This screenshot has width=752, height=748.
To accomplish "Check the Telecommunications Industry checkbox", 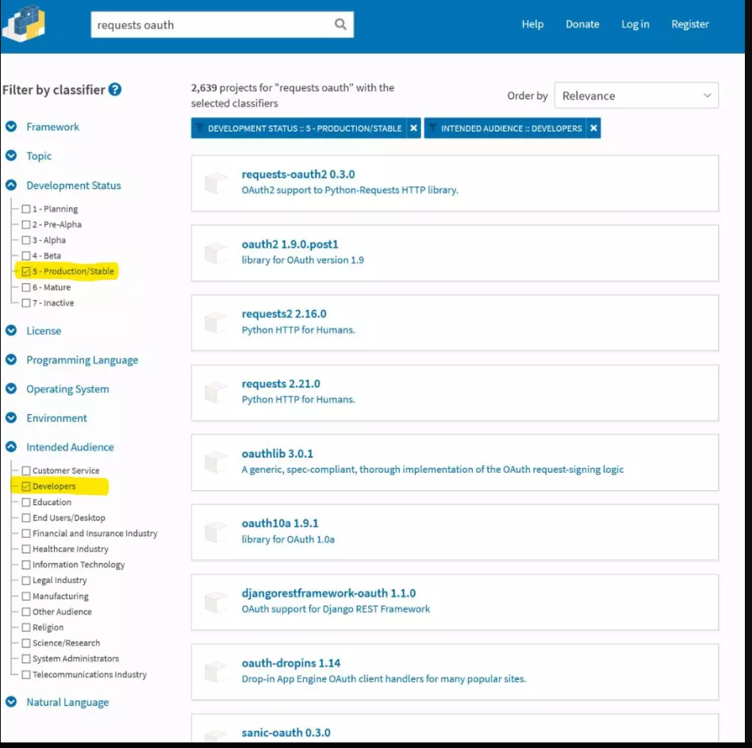I will pos(26,675).
